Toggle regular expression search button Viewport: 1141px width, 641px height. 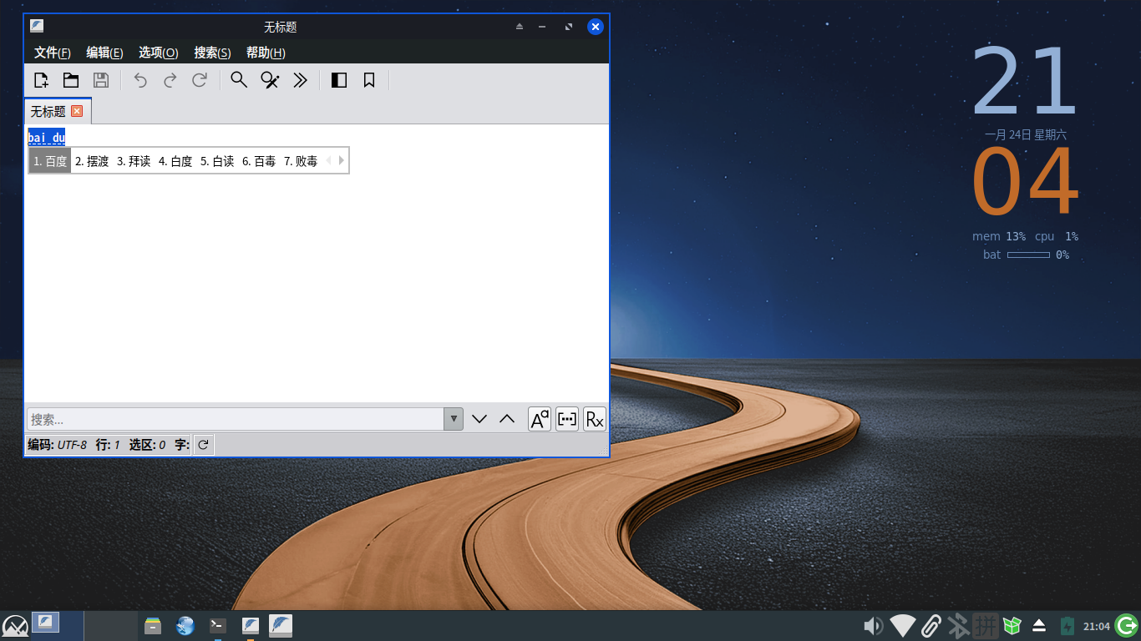[x=594, y=419]
